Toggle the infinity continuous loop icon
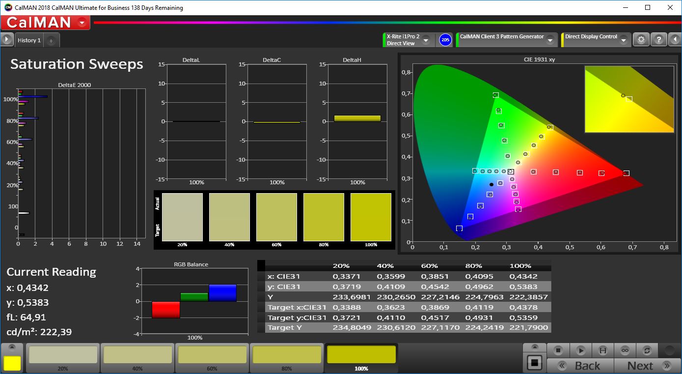 point(625,350)
